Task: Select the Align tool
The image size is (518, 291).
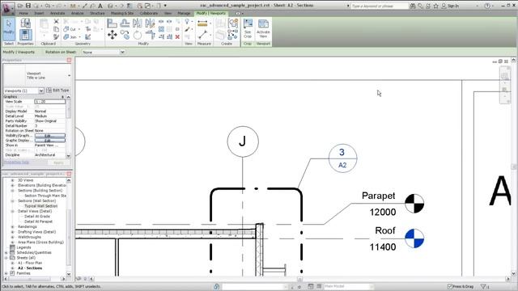Action: (112, 23)
